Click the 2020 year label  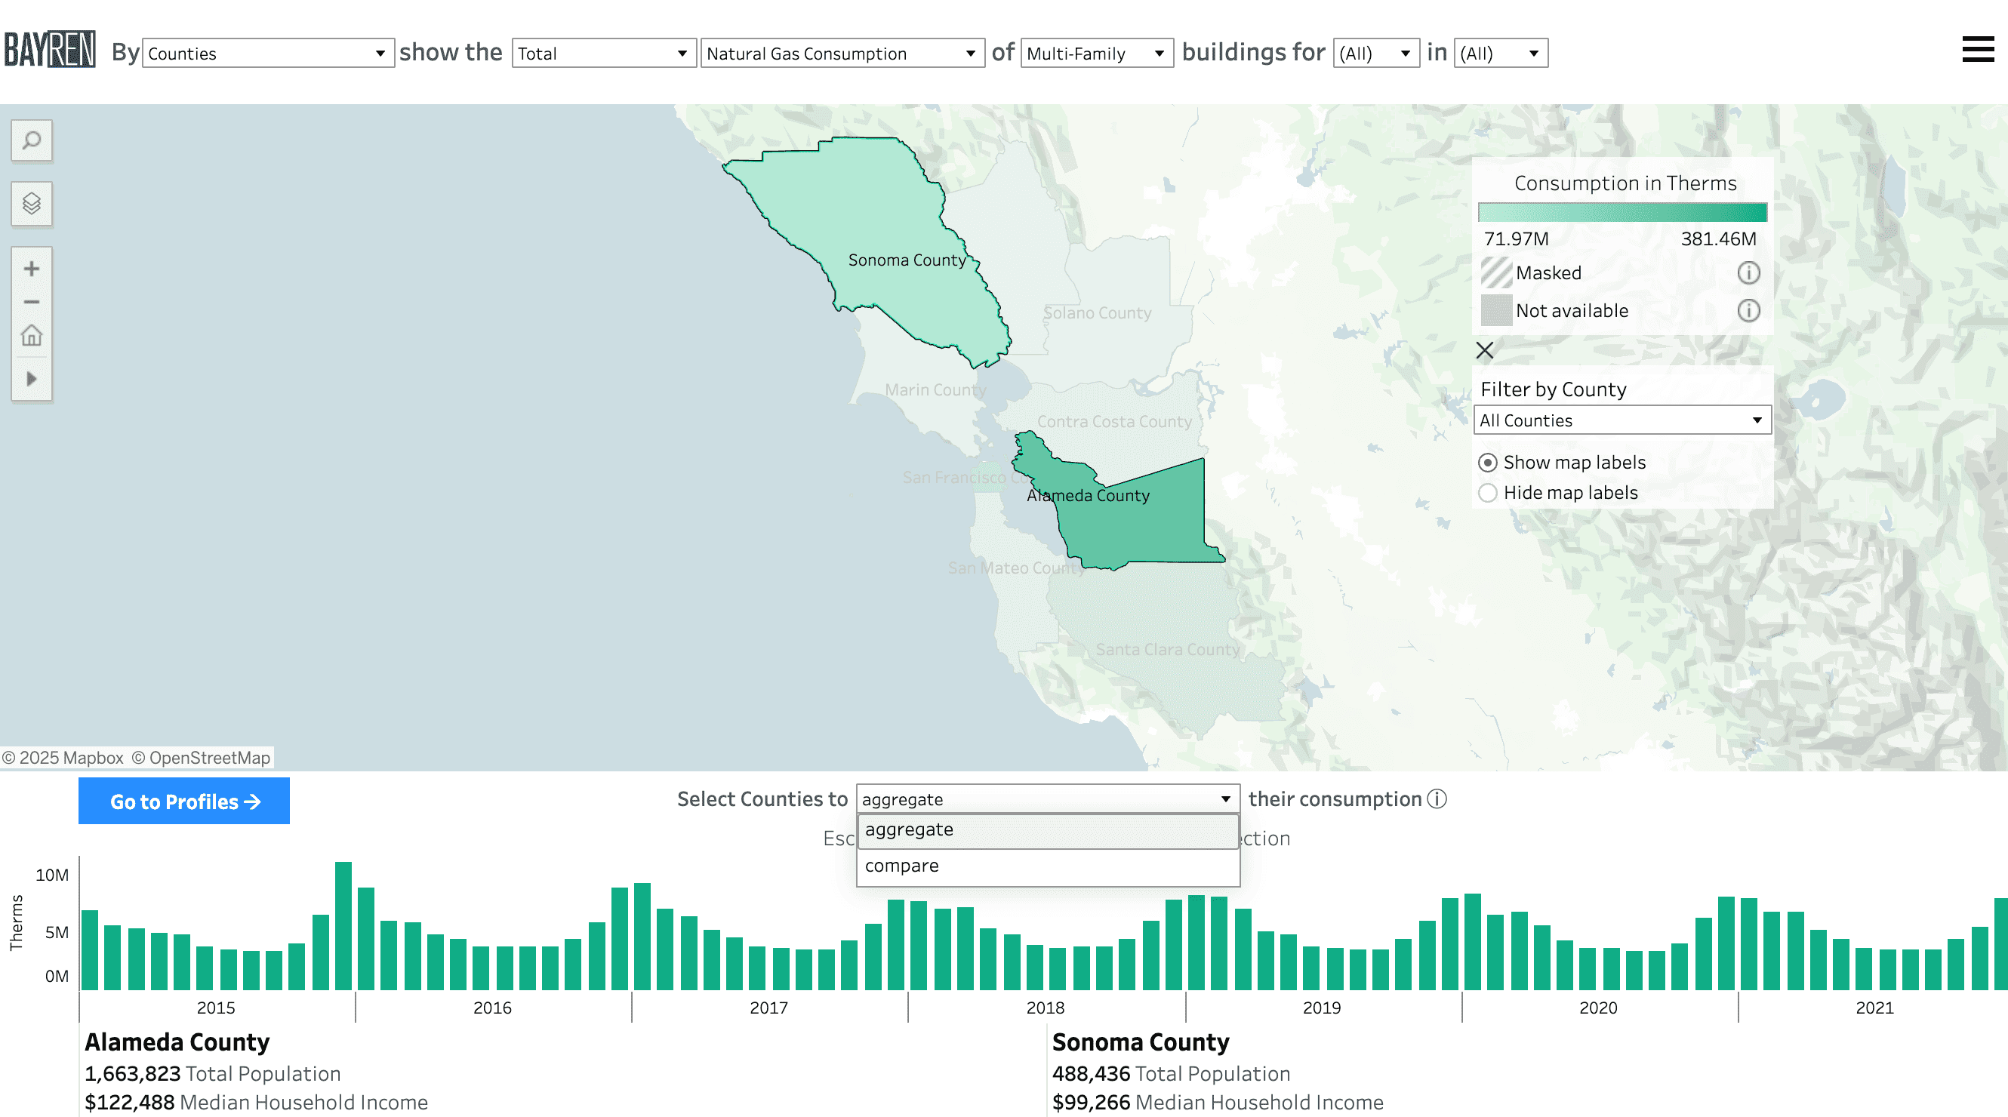point(1598,1007)
